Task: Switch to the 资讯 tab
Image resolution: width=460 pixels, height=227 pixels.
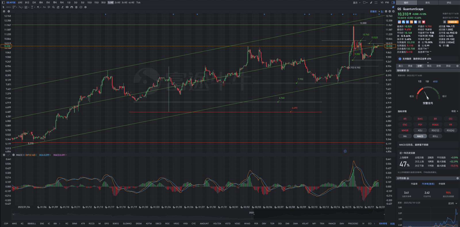Action: [428, 3]
